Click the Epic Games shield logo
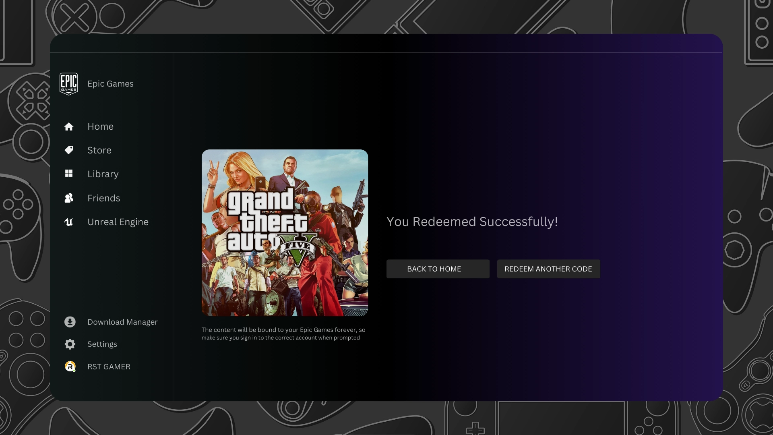 [x=68, y=84]
